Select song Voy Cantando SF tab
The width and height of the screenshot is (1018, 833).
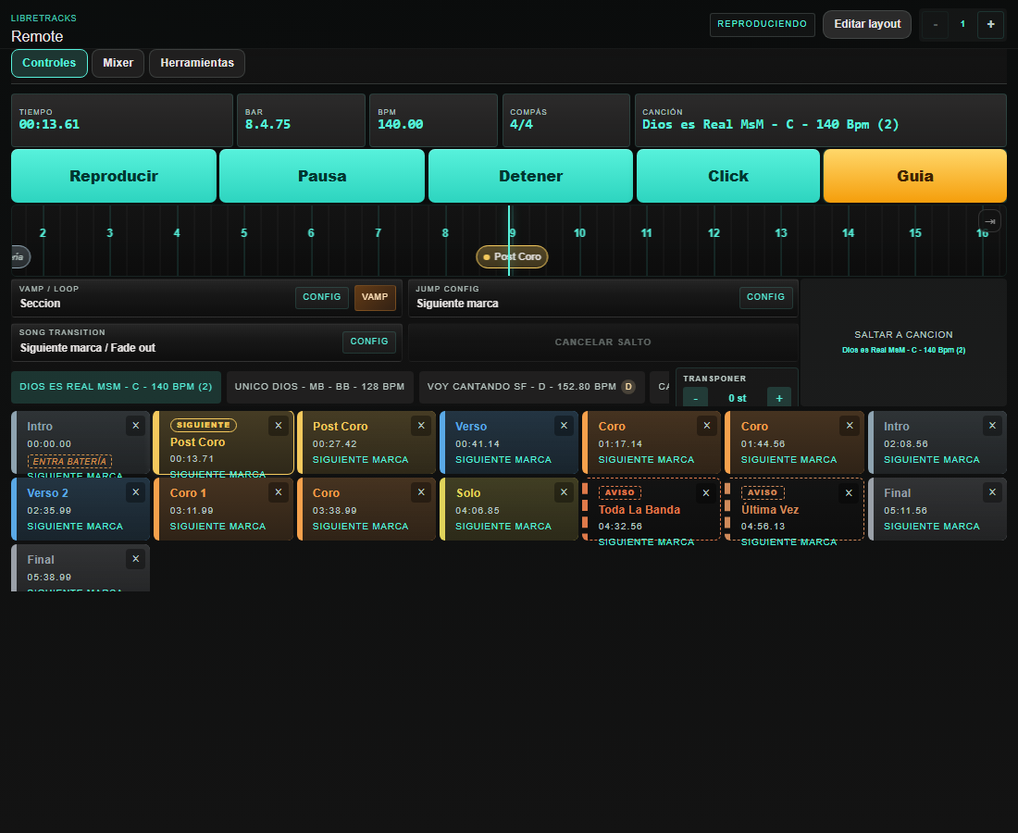532,387
